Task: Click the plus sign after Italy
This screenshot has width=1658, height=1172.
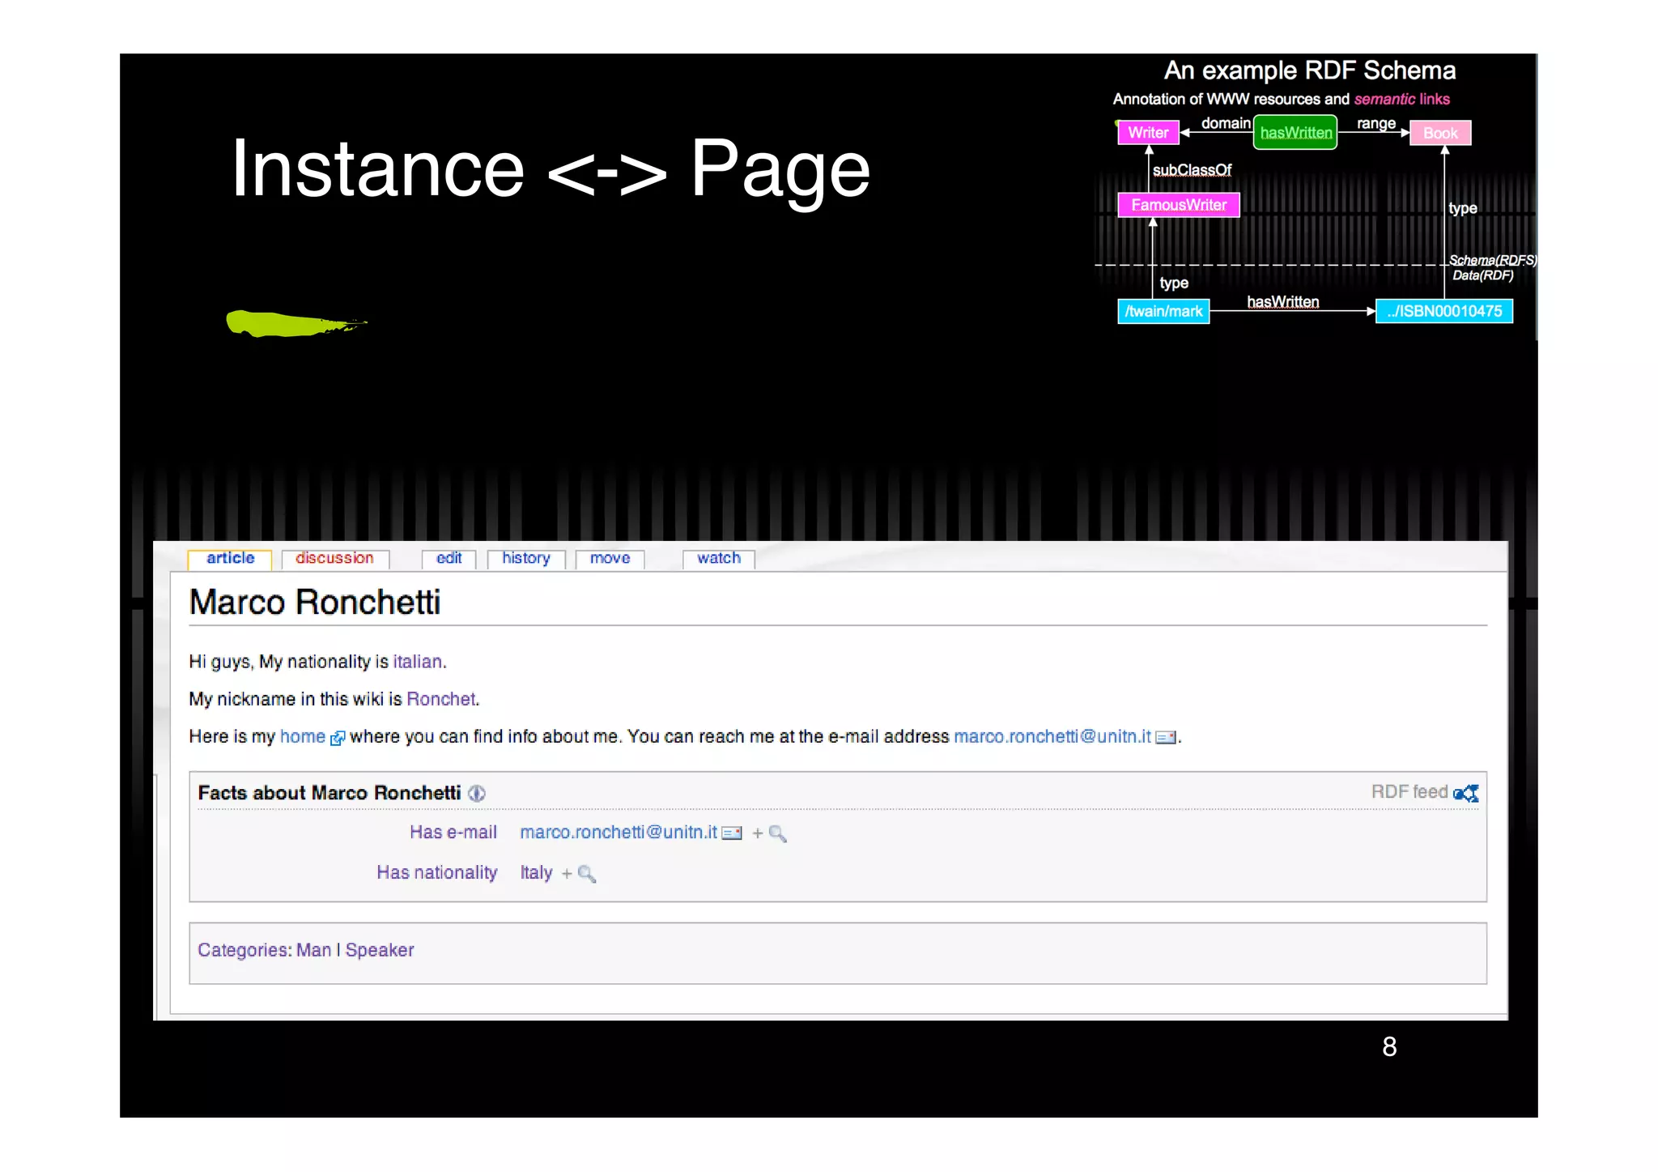Action: point(567,874)
